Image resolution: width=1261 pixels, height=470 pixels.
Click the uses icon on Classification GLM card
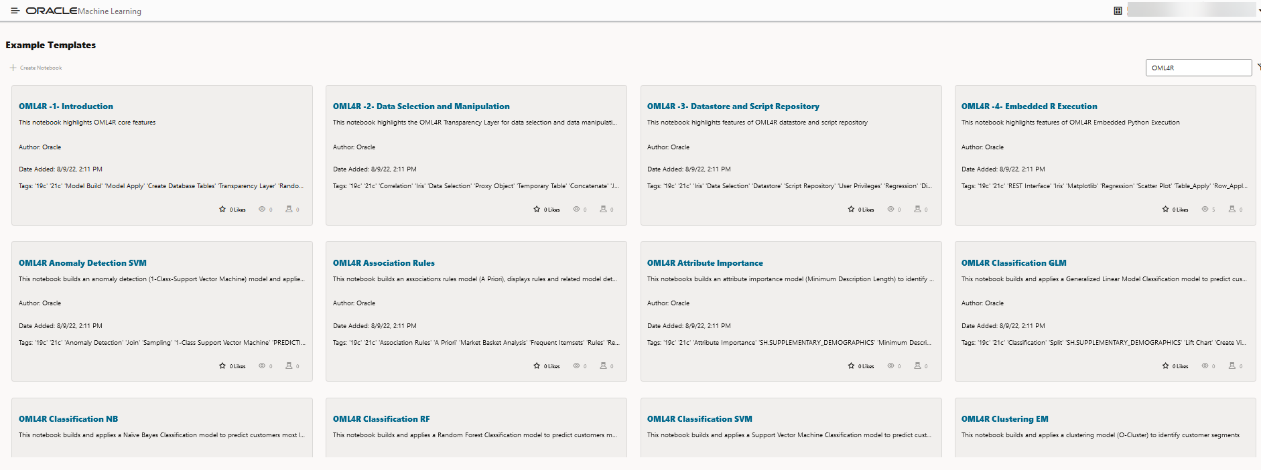click(x=1232, y=366)
